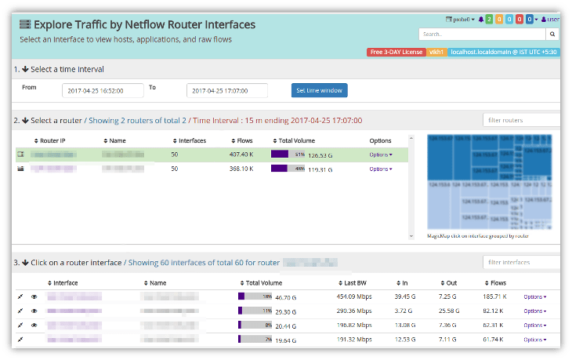Image resolution: width=572 pixels, height=360 pixels.
Task: Sort routers by the Flows column
Action: point(242,140)
